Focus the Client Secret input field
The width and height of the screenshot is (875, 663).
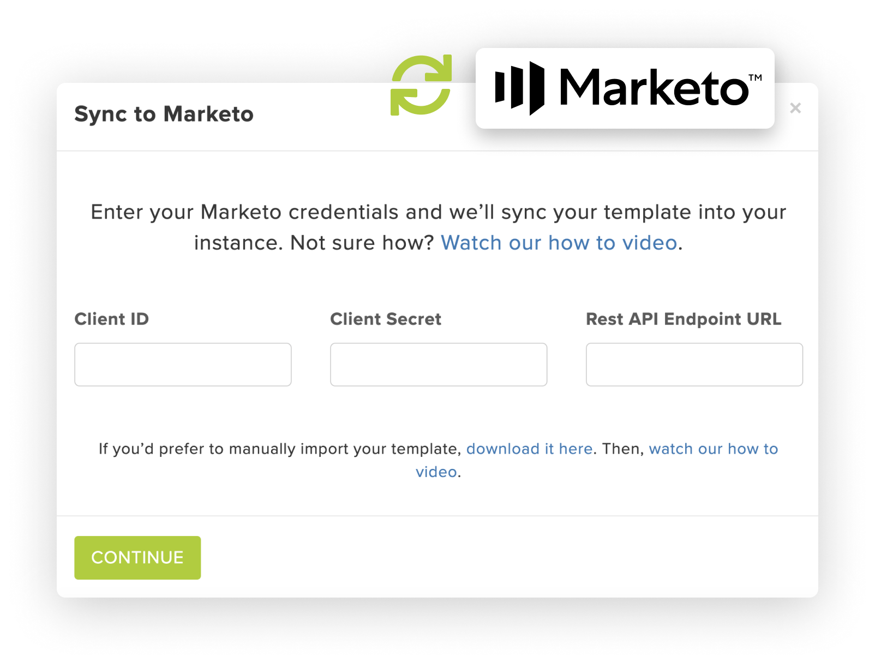[439, 364]
